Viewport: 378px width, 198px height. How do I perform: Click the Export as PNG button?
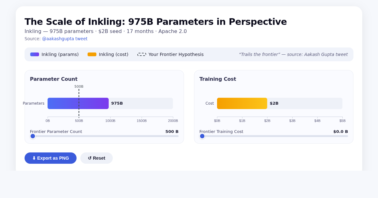pos(50,158)
